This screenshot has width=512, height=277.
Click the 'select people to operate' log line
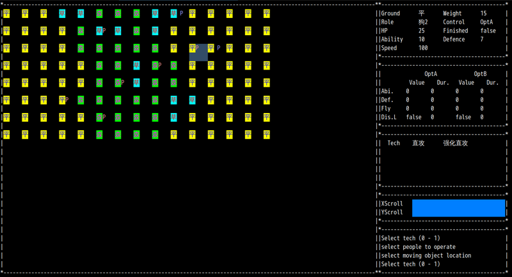coord(419,247)
